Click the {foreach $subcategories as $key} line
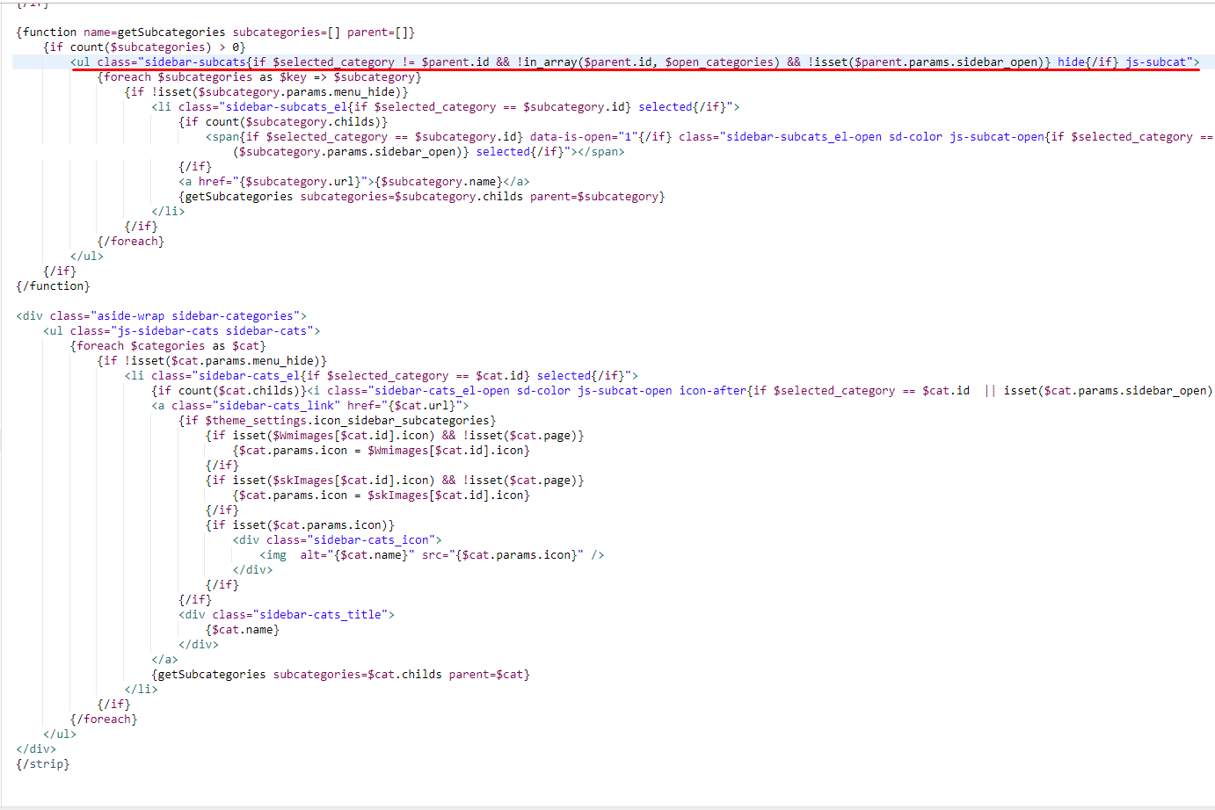 click(259, 77)
